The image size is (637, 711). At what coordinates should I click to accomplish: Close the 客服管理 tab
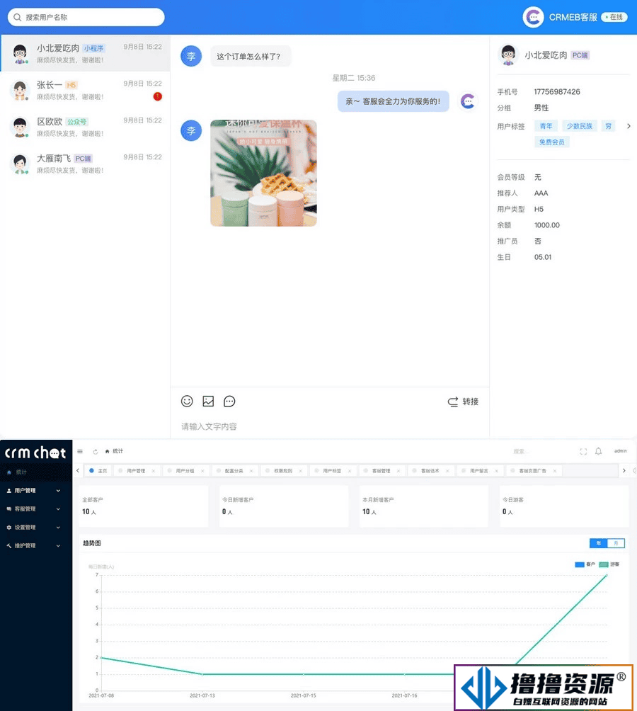[398, 471]
